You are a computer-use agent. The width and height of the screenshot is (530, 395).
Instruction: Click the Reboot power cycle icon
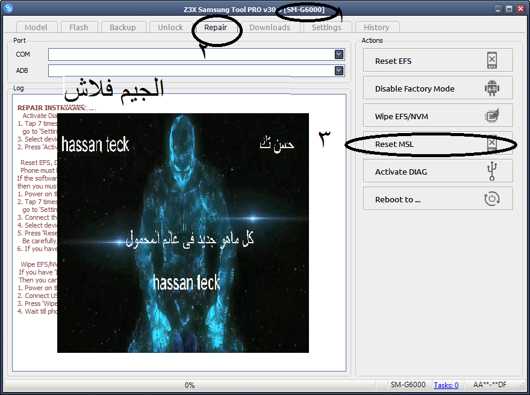pyautogui.click(x=492, y=199)
